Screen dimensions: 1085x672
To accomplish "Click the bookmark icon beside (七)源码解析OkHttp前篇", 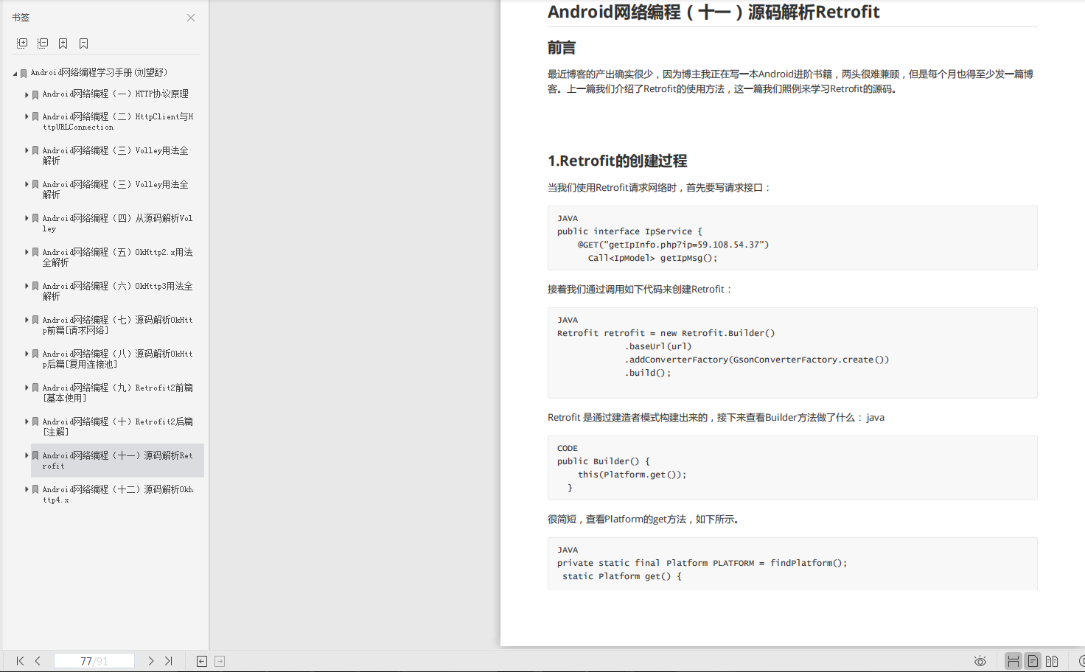I will [x=35, y=320].
